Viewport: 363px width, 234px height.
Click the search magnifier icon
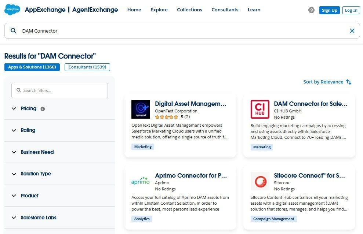[x=14, y=31]
